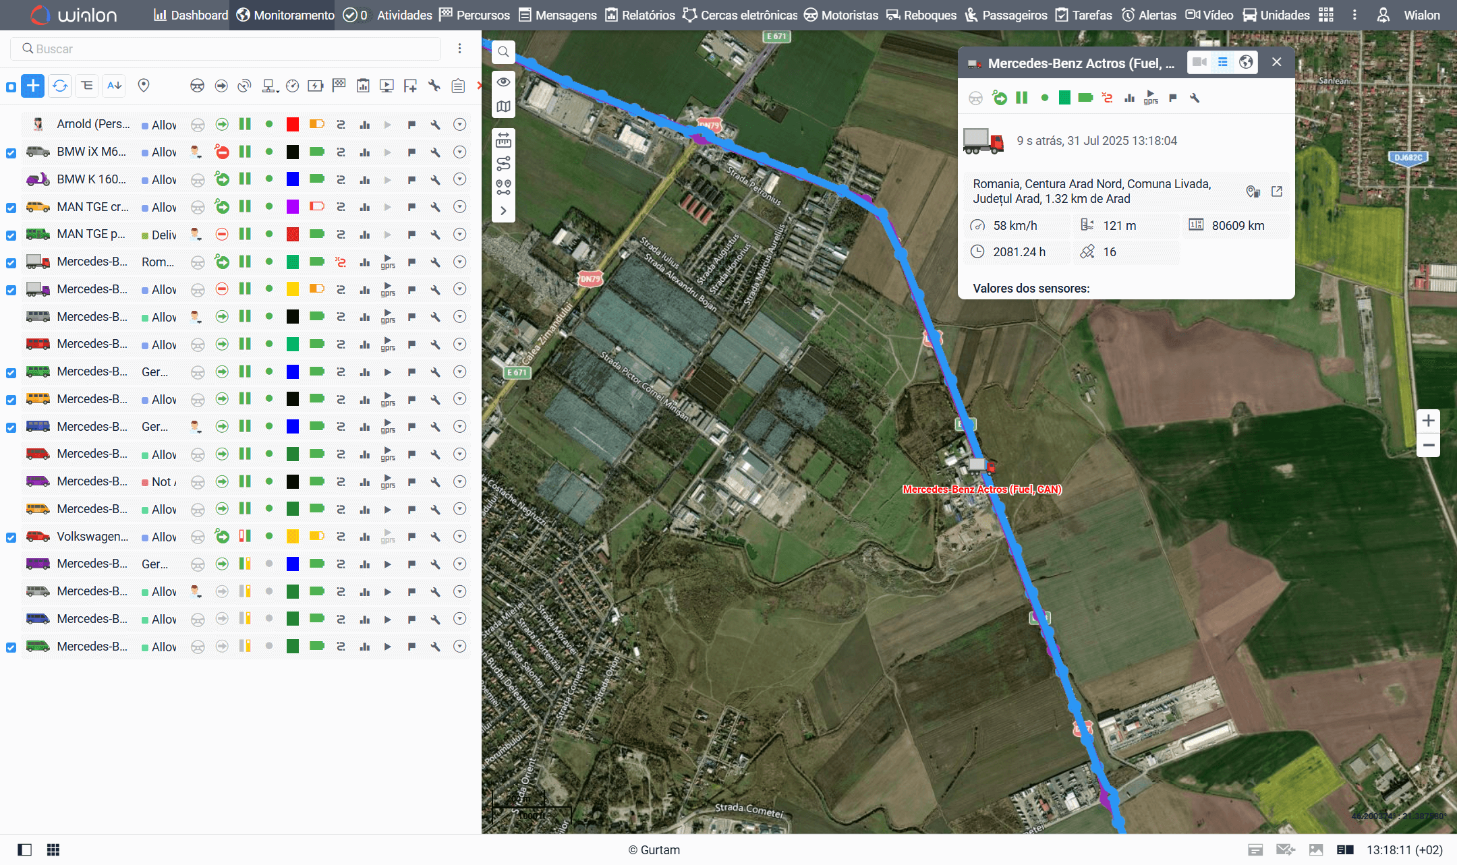Open the Percursos menu tab

(474, 15)
